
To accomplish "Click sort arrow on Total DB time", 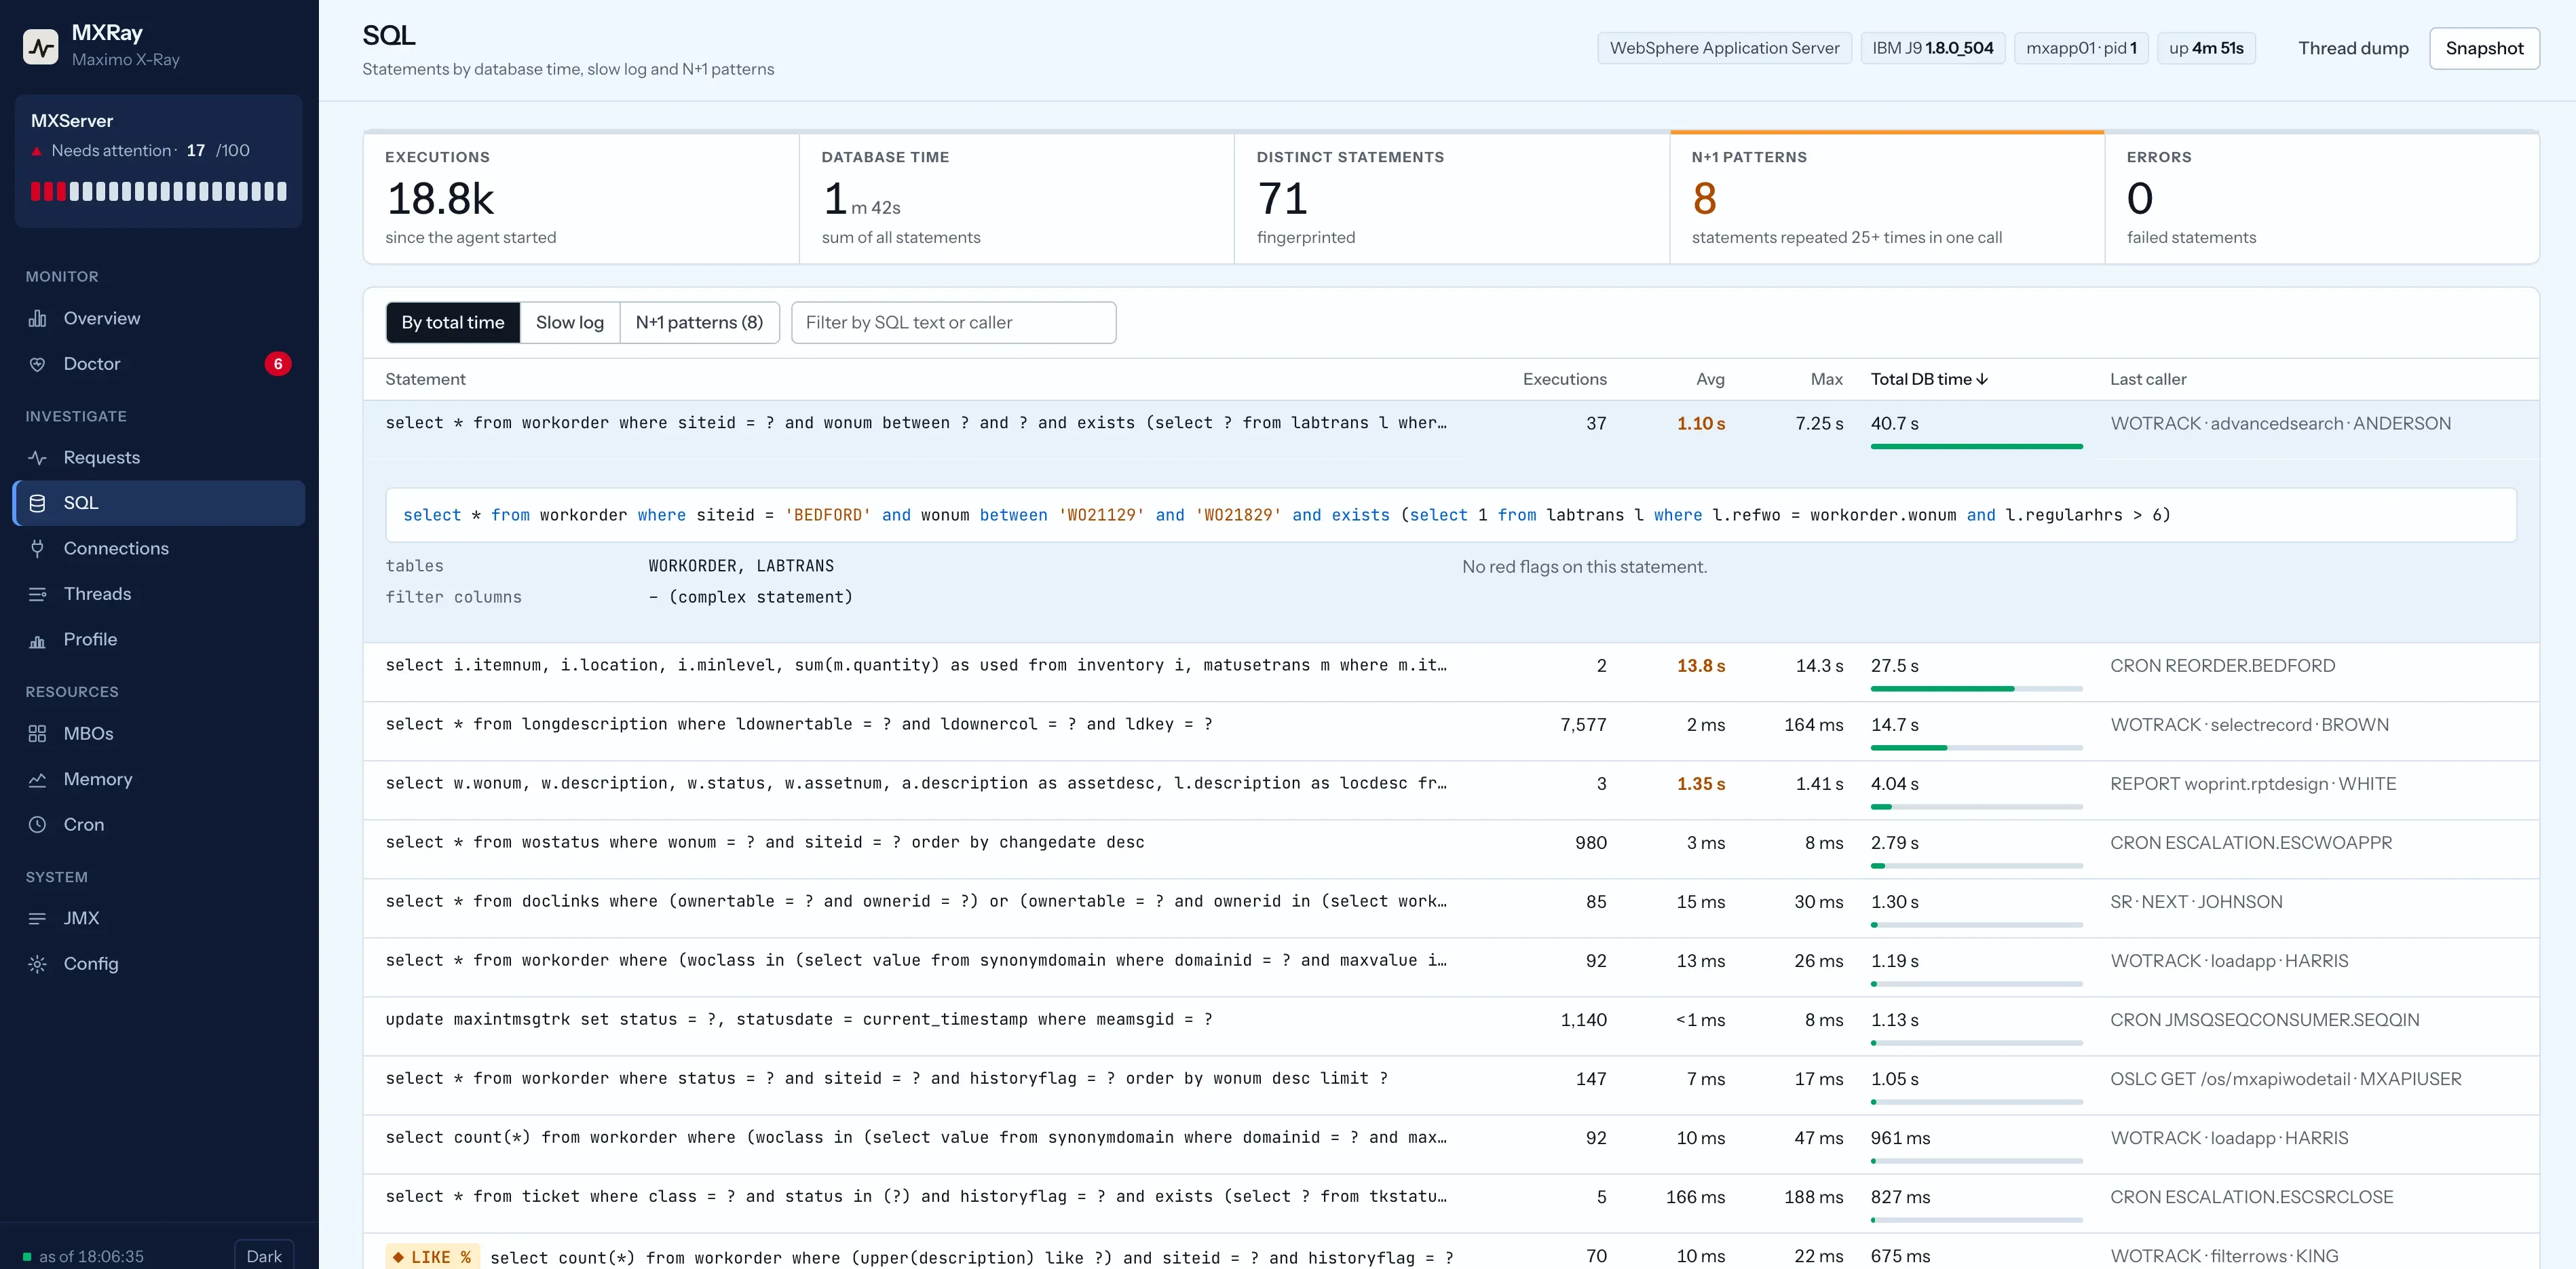I will click(1982, 379).
